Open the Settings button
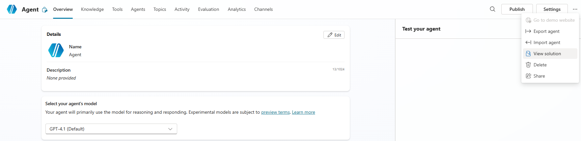Viewport: 581px width, 141px height. point(552,9)
